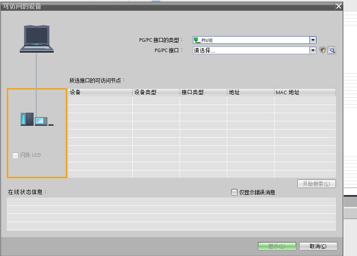Image resolution: width=357 pixels, height=256 pixels.
Task: Sort by the 设备类型 column header
Action: (156, 93)
